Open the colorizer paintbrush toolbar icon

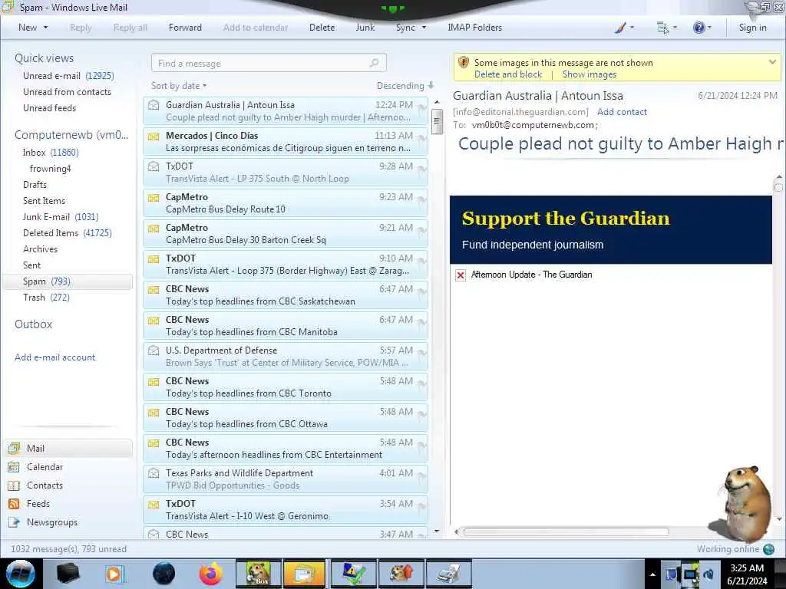620,28
